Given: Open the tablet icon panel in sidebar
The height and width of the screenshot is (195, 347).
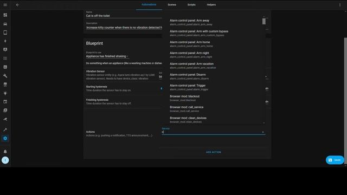Looking at the screenshot, I should 5,32.
